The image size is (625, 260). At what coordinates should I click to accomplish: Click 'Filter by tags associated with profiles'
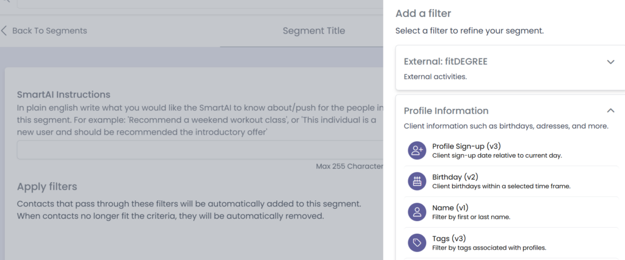pyautogui.click(x=489, y=248)
